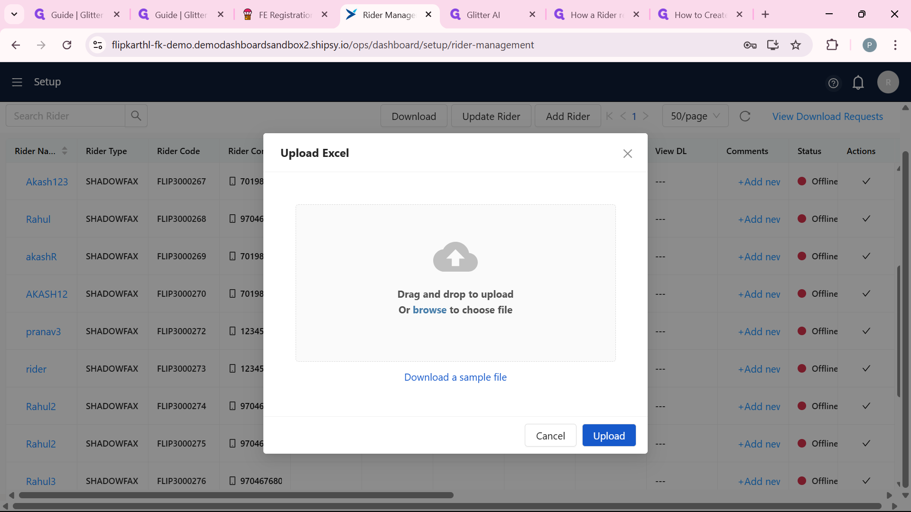Open the help question mark icon
The height and width of the screenshot is (512, 911).
click(833, 83)
